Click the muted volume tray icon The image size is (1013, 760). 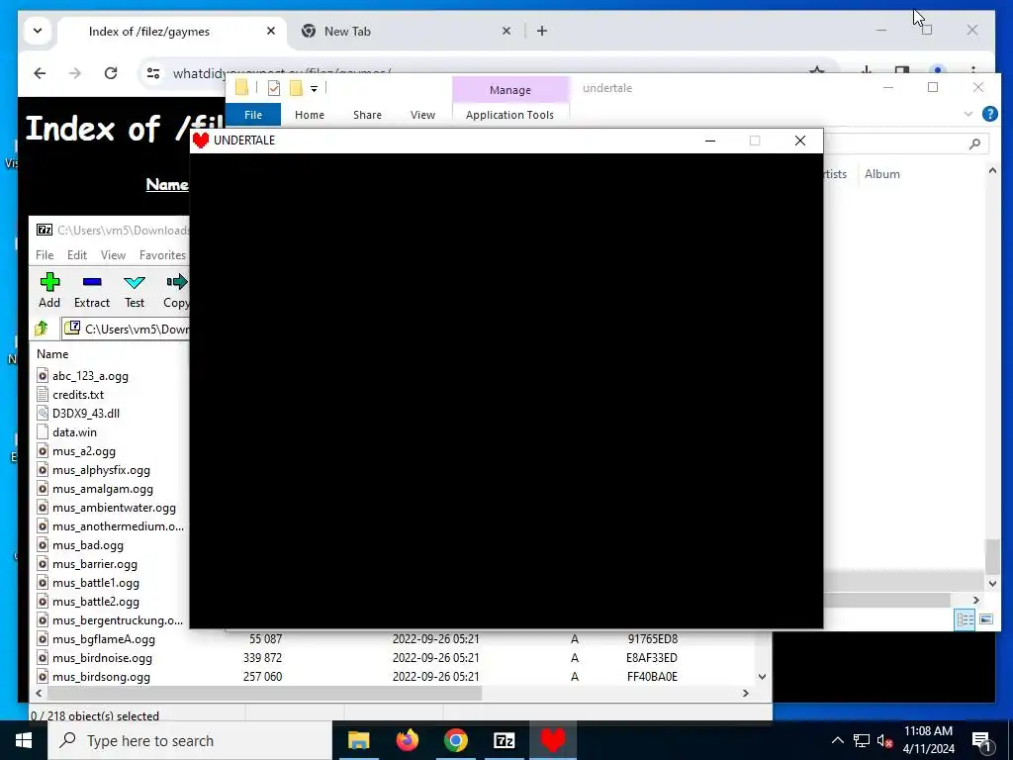pyautogui.click(x=884, y=740)
